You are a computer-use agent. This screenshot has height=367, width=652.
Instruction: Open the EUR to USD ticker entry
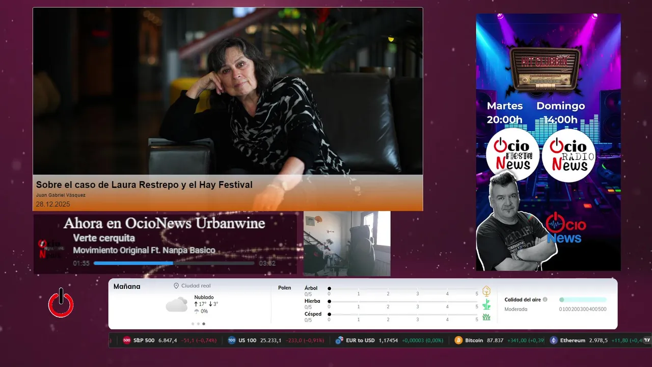click(x=389, y=340)
